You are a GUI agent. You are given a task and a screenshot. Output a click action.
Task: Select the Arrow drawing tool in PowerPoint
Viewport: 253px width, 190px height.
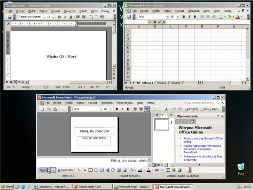84,170
